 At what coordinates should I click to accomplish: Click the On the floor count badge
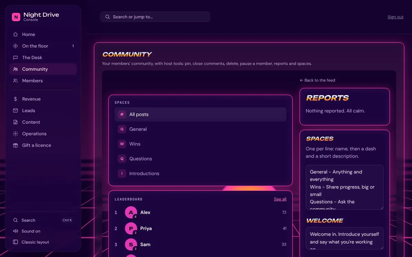(73, 46)
